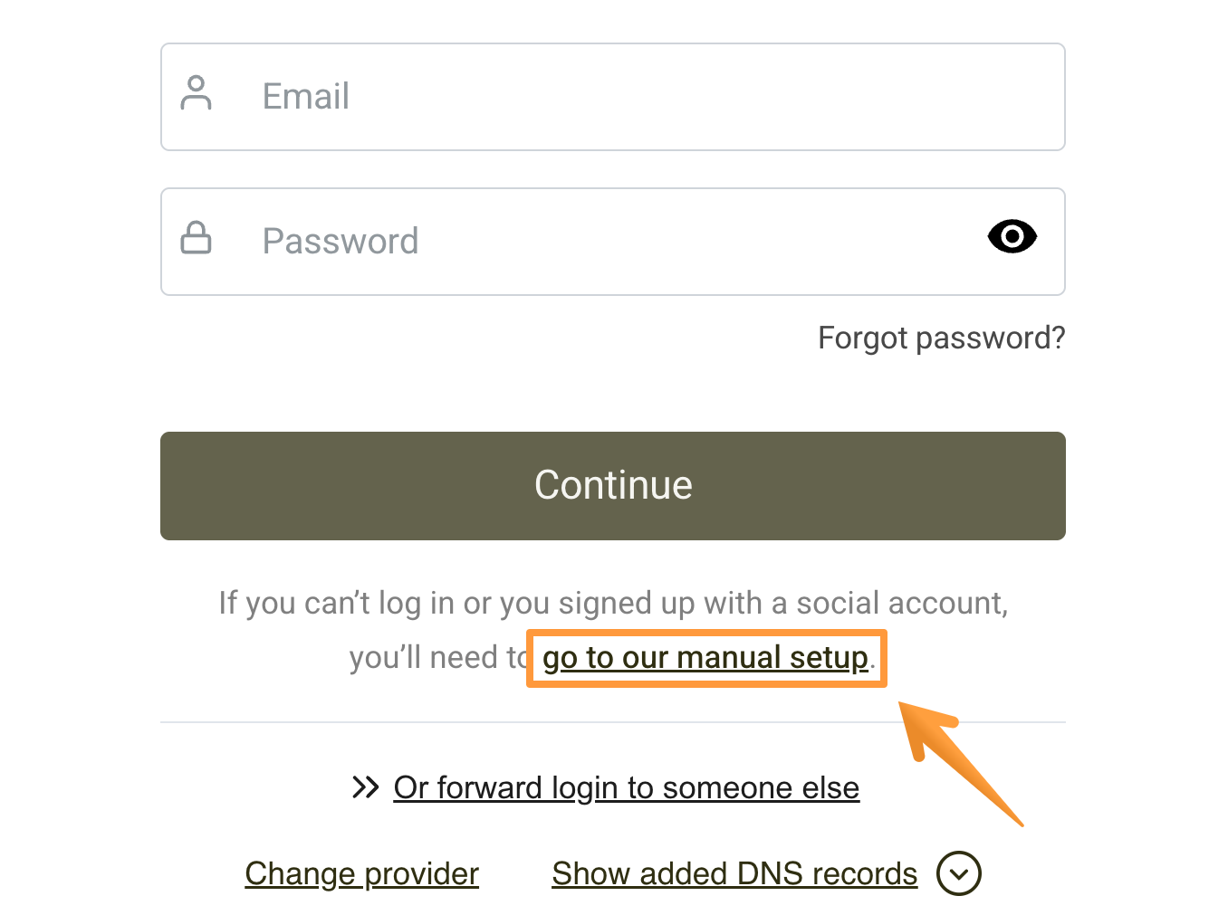This screenshot has width=1228, height=915.
Task: Click the circled chevron next to DNS records
Action: click(x=958, y=872)
